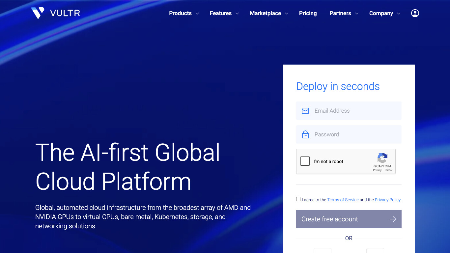
Task: Check the I'm not a robot box
Action: [x=305, y=161]
